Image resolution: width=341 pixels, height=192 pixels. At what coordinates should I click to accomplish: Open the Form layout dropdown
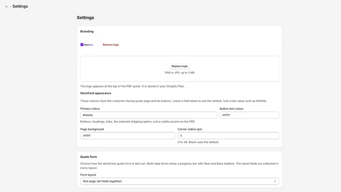pyautogui.click(x=179, y=181)
